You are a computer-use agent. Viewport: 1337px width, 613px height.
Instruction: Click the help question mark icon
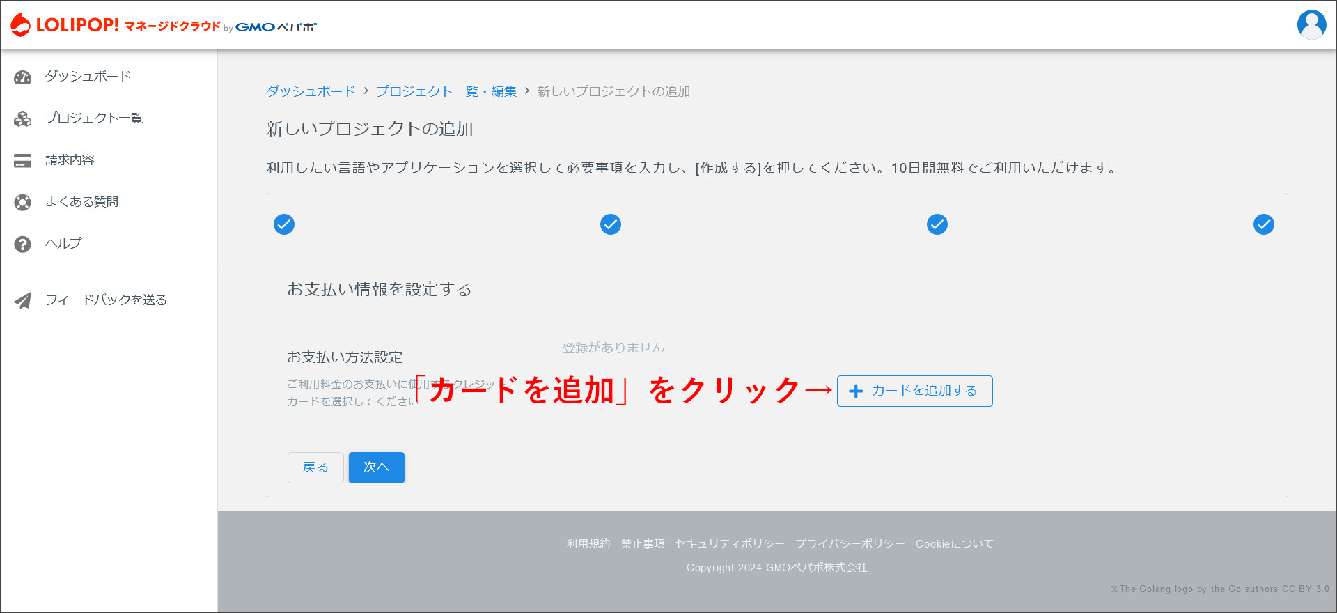click(23, 245)
